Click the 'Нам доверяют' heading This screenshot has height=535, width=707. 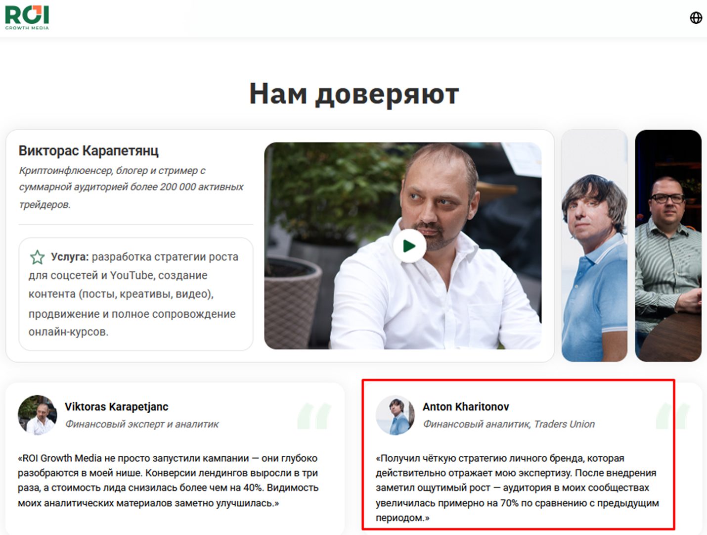(354, 94)
